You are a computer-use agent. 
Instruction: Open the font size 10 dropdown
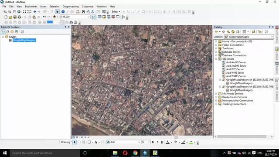(149, 142)
